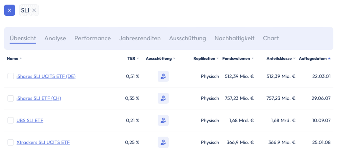Sort by Anteilsklasse column header
The height and width of the screenshot is (152, 337).
pyautogui.click(x=281, y=58)
